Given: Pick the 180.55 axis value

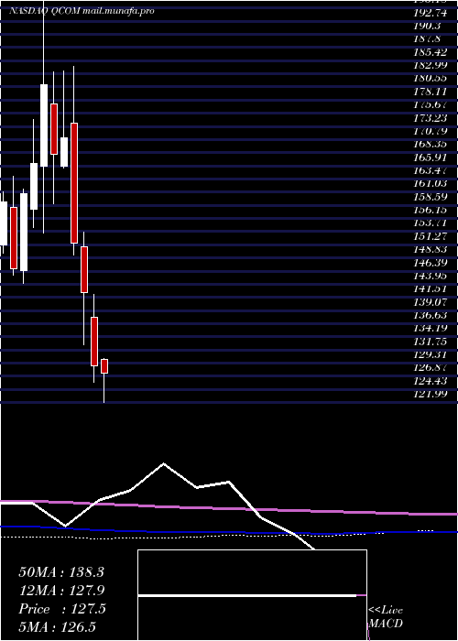Looking at the screenshot, I should pos(431,79).
